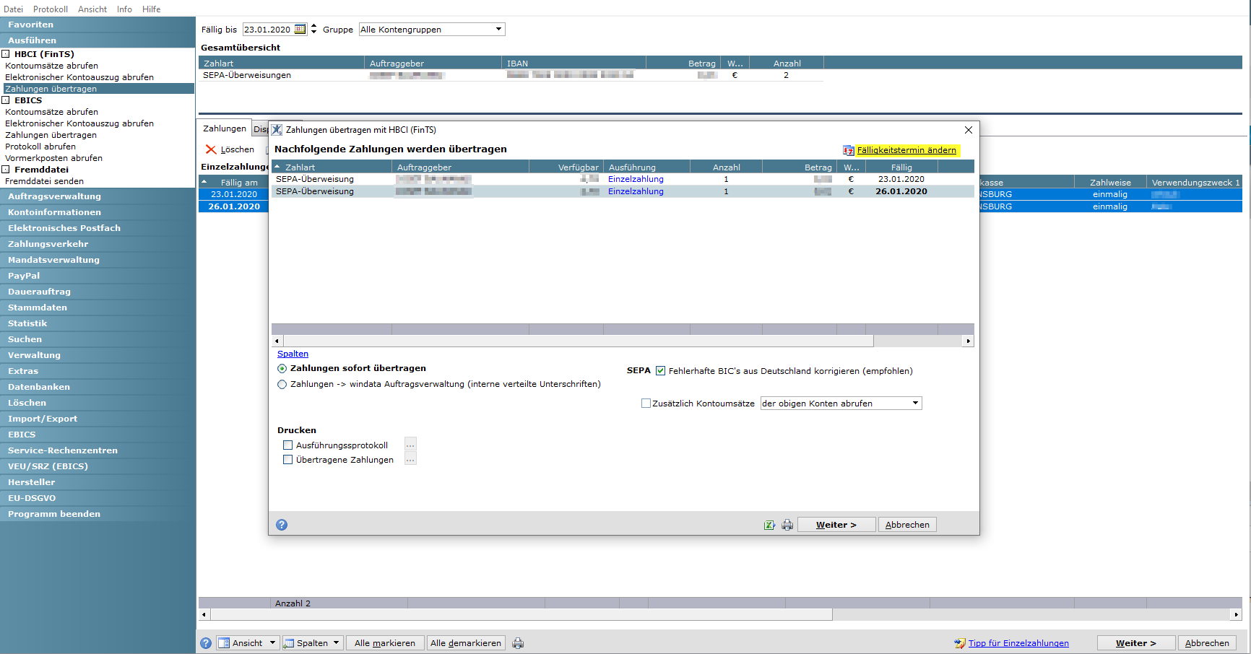Open the Ansicht dropdown in the bottom toolbar

coord(272,643)
